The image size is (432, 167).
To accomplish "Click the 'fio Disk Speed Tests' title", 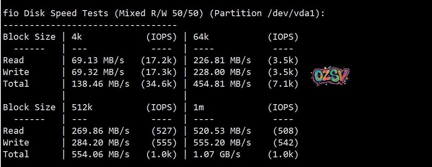I will (56, 13).
